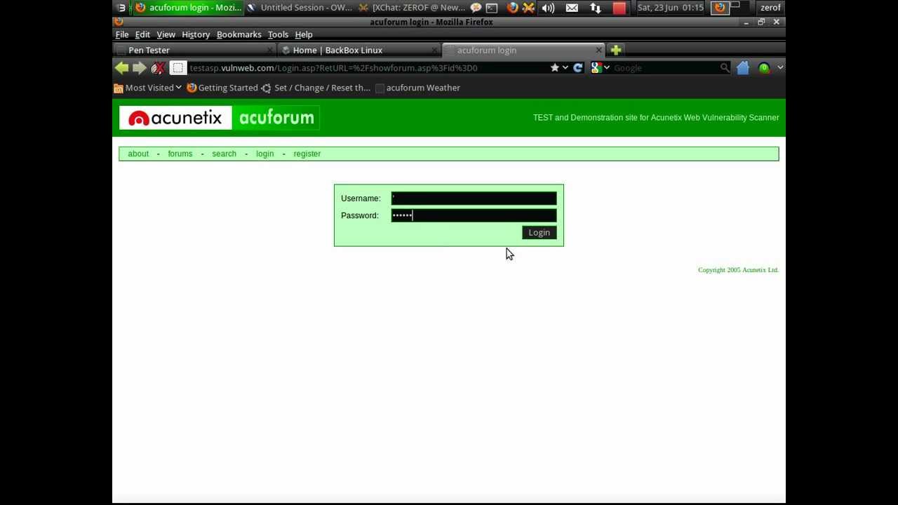The image size is (898, 505).
Task: Open the Google search engine selector
Action: [601, 68]
